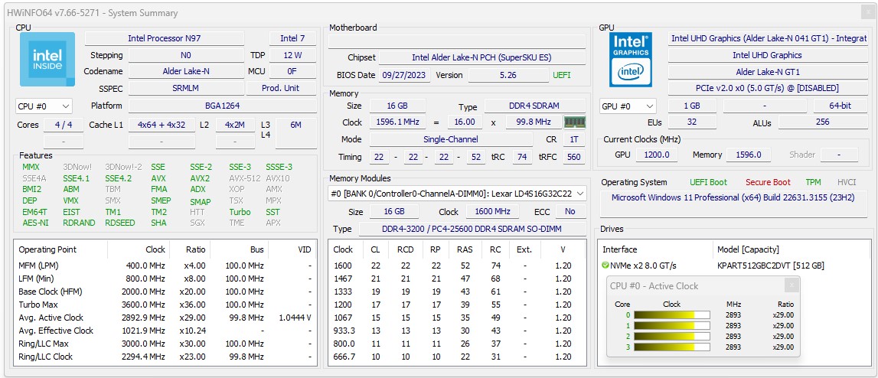Click the 64-bit bus width field
Viewport: 878px width, 378px height.
coord(840,106)
